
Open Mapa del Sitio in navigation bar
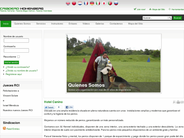(135, 24)
